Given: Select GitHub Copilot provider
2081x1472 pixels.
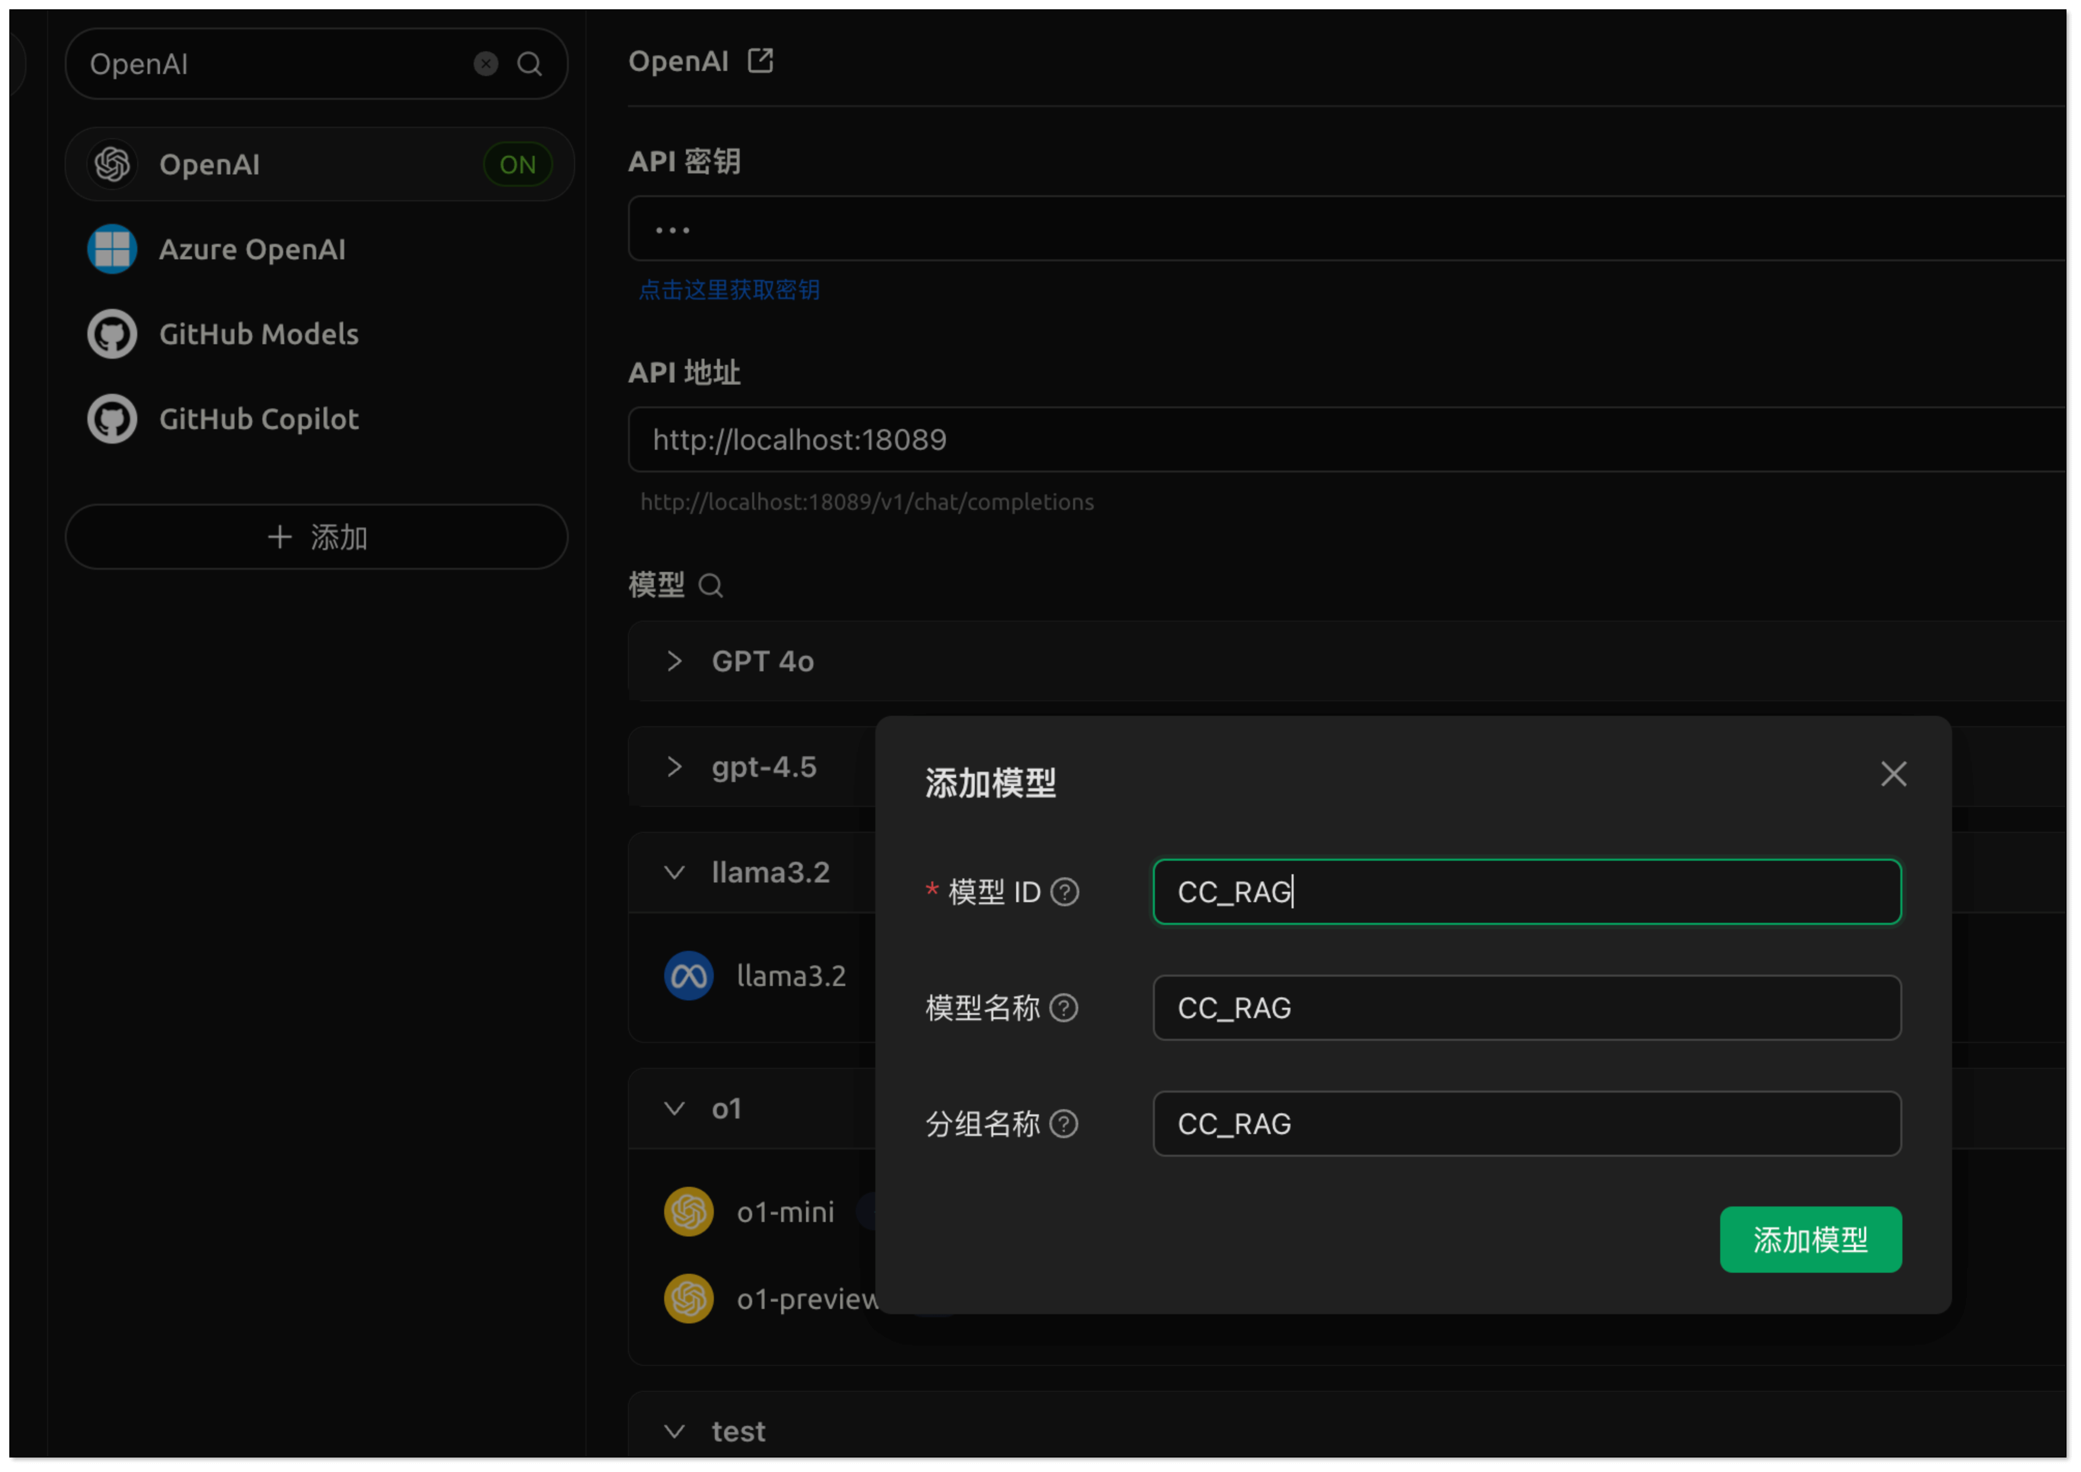Looking at the screenshot, I should [x=258, y=419].
